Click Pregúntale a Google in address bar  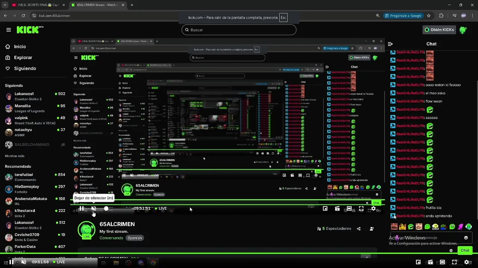click(x=404, y=16)
